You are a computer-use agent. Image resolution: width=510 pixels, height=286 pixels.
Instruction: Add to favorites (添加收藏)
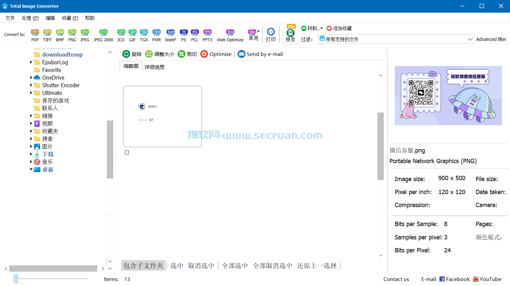point(339,28)
